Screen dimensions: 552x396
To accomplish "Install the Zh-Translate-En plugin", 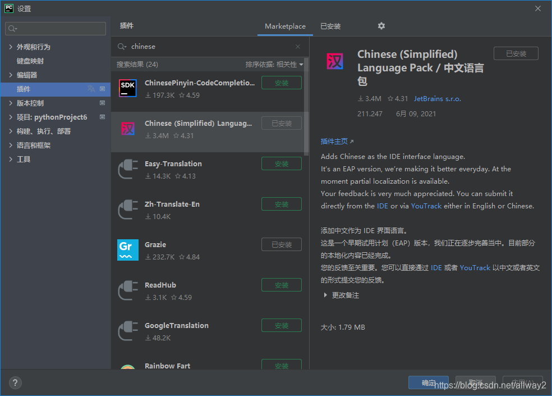I will [x=282, y=204].
